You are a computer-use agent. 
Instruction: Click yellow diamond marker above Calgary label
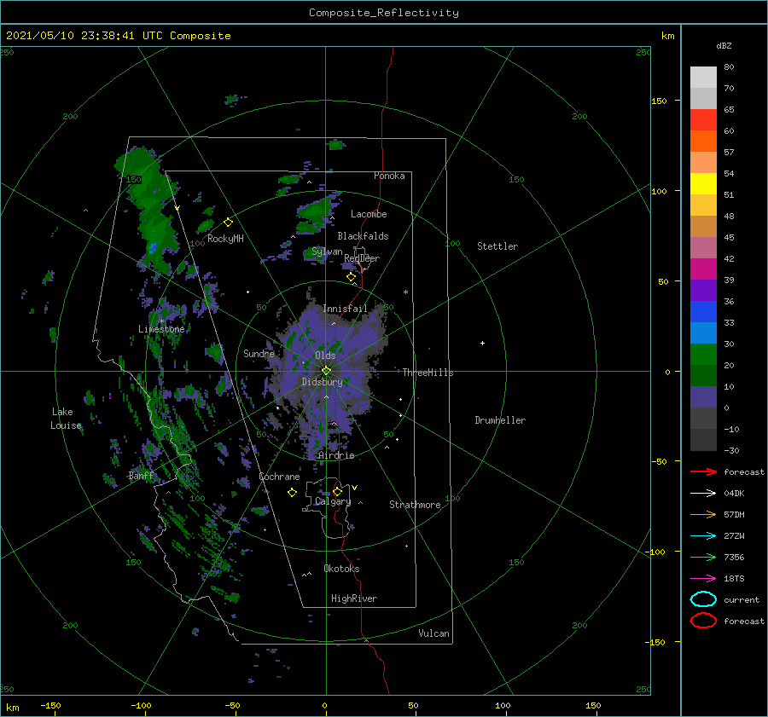[337, 491]
